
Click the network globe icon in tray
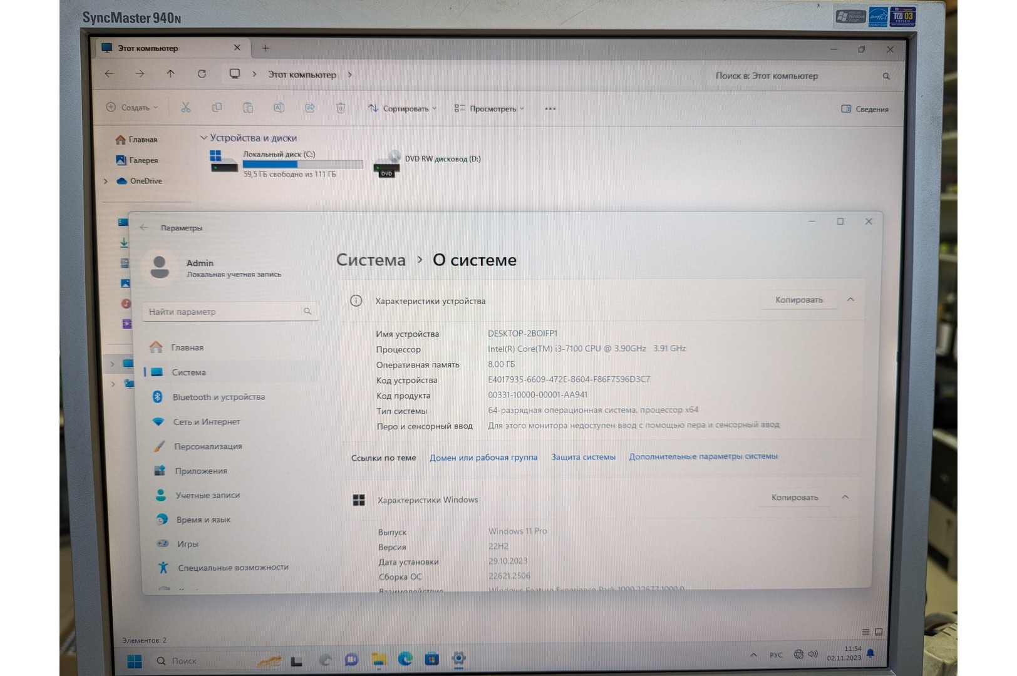(x=798, y=654)
